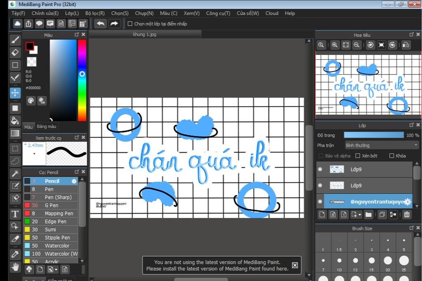
Task: Select the Brush tool
Action: [x=15, y=40]
